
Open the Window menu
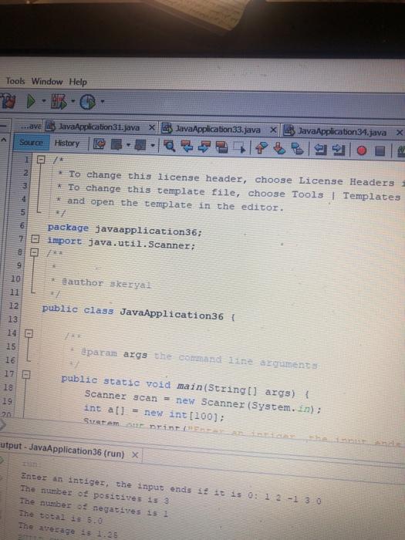47,82
